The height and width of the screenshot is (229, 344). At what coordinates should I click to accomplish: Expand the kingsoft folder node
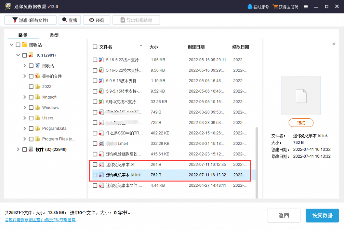[25, 97]
